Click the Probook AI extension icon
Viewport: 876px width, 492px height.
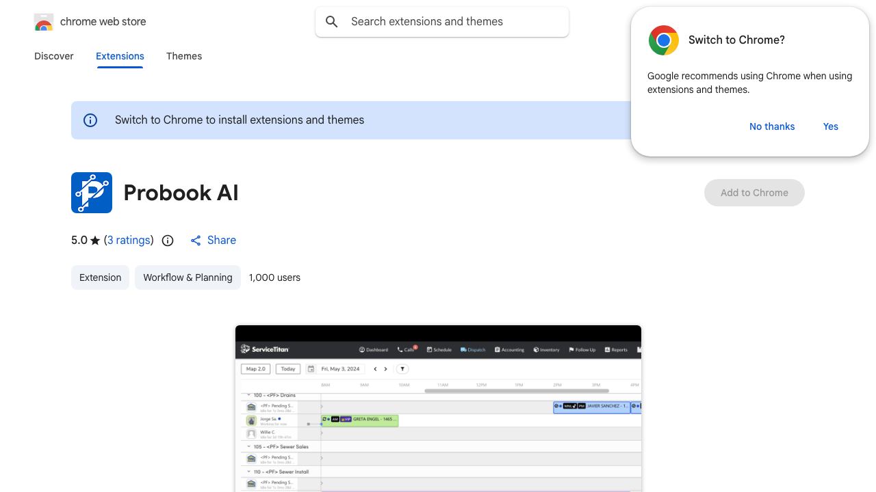(92, 193)
